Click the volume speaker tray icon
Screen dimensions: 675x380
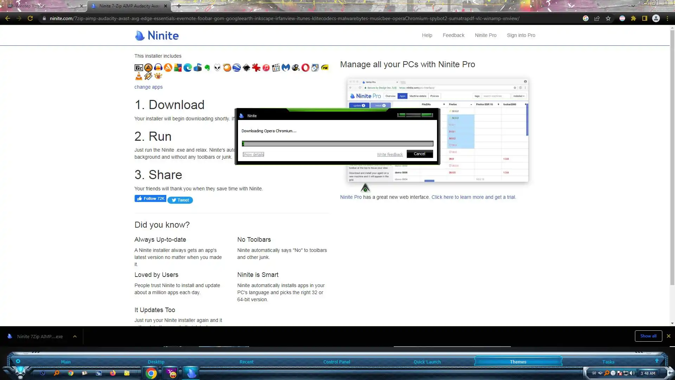coord(632,373)
